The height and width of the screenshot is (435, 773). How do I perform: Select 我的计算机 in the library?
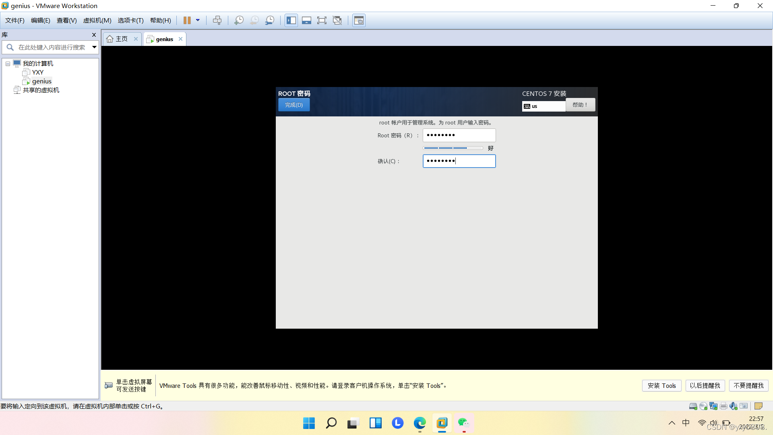coord(38,64)
